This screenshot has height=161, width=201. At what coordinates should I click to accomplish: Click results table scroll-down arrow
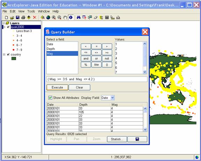click(x=145, y=130)
